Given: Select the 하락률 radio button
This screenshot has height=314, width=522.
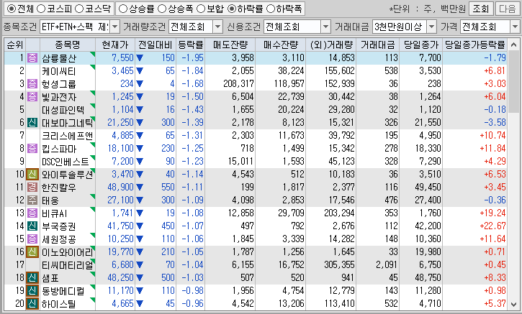Looking at the screenshot, I should 231,9.
